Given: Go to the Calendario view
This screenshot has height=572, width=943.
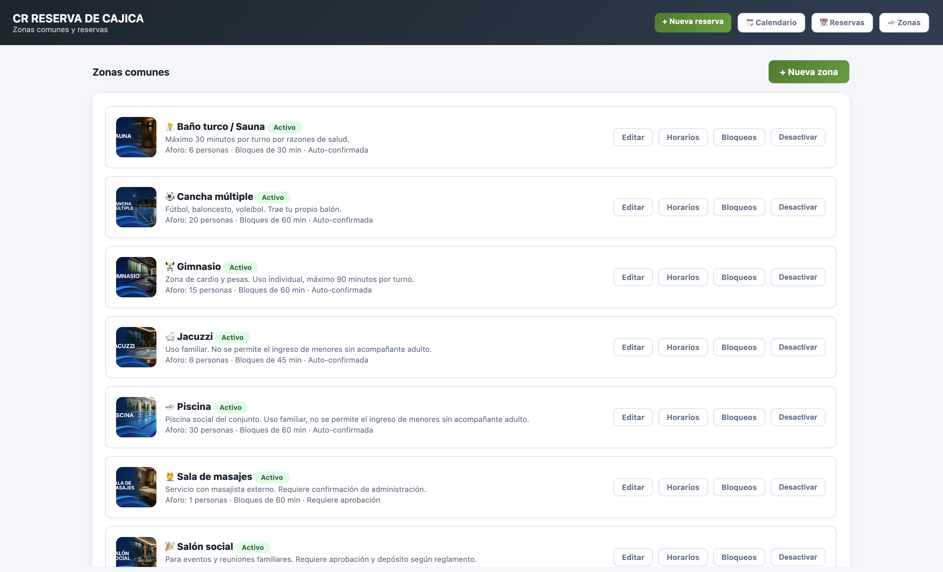Looking at the screenshot, I should coord(771,23).
